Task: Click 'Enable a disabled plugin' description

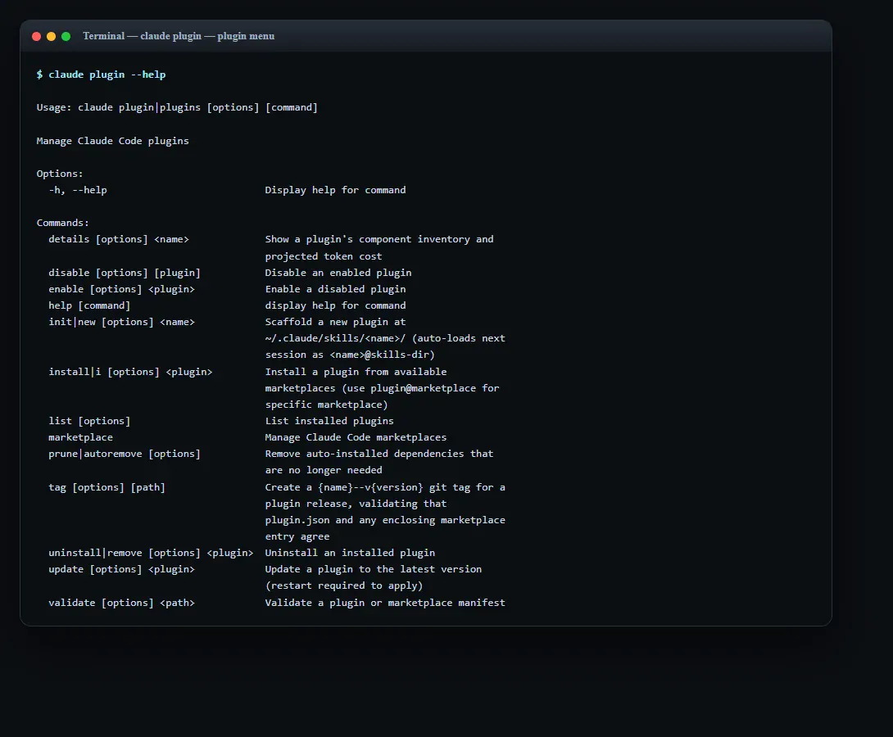Action: pos(335,289)
